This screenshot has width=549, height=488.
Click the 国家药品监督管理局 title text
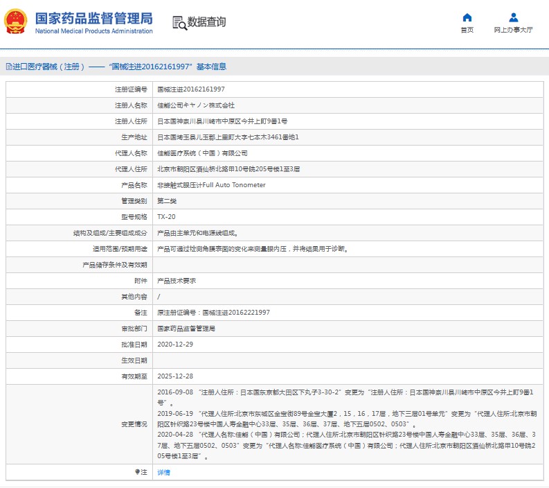click(x=94, y=18)
